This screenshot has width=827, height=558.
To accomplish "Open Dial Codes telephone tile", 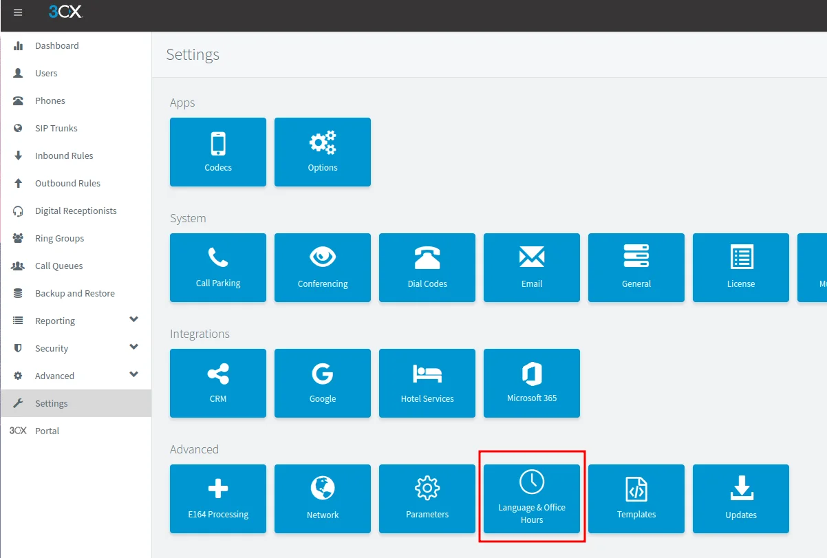I will tap(427, 268).
